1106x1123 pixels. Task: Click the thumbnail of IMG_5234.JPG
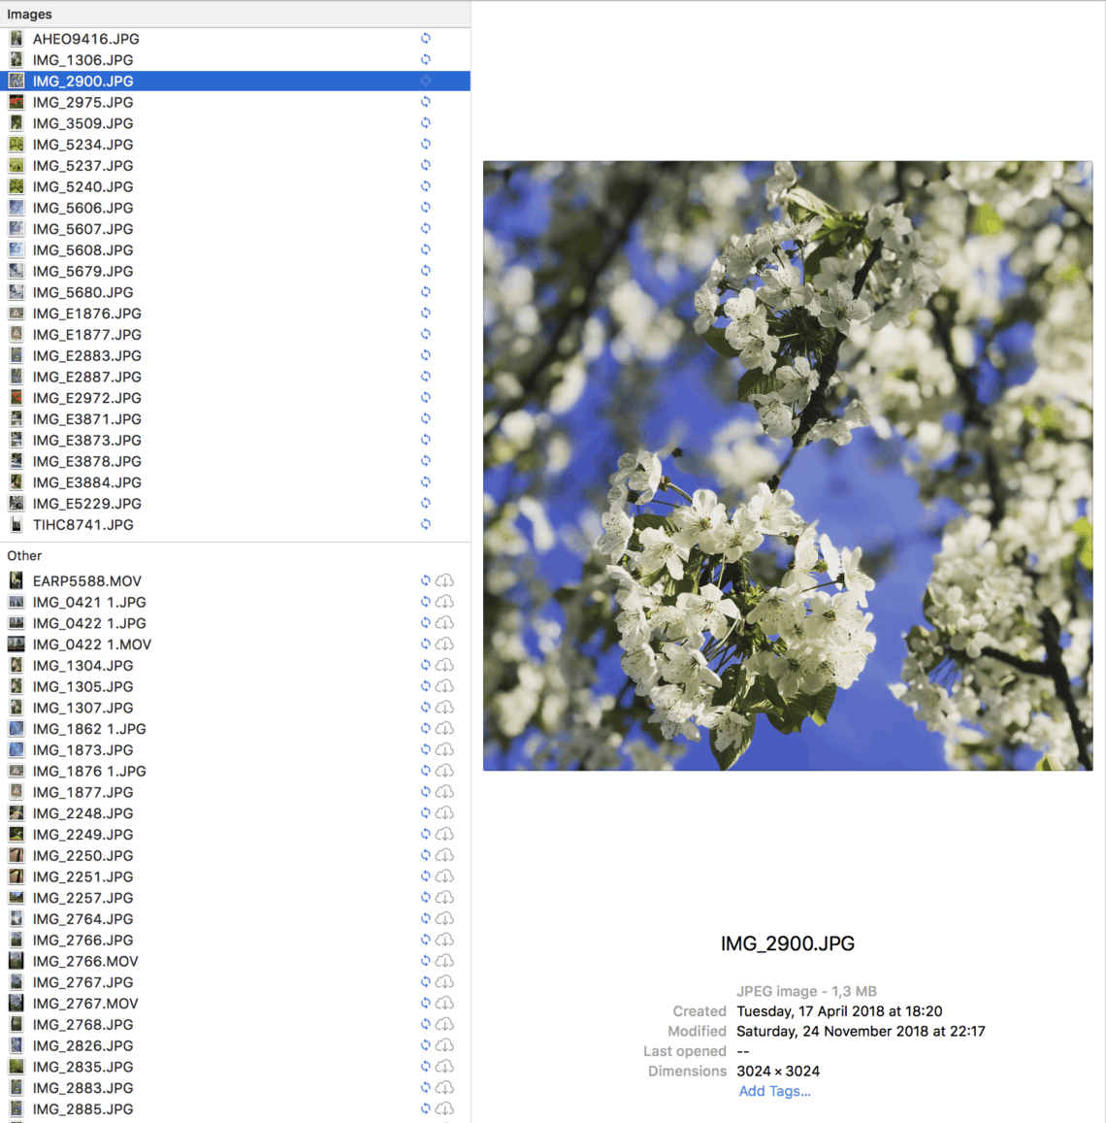[16, 144]
